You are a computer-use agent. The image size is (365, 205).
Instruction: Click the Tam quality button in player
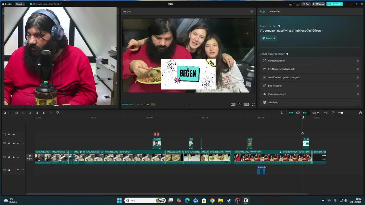pyautogui.click(x=233, y=104)
